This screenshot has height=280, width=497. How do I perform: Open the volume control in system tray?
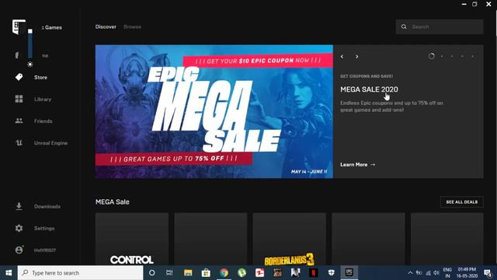436,273
